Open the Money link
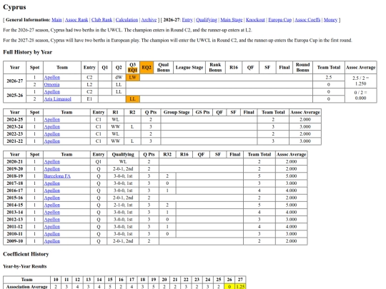 point(330,20)
